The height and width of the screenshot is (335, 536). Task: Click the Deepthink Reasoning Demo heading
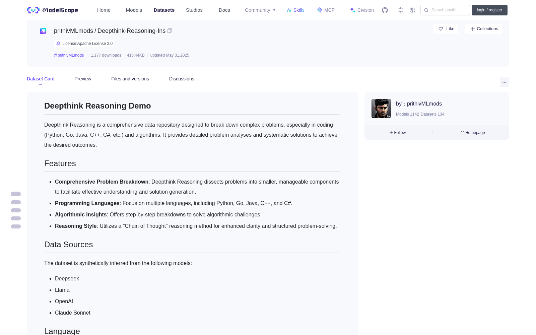97,106
